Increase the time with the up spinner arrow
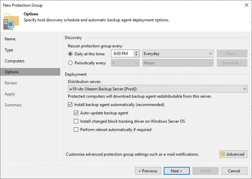The width and height of the screenshot is (252, 179). [136, 52]
